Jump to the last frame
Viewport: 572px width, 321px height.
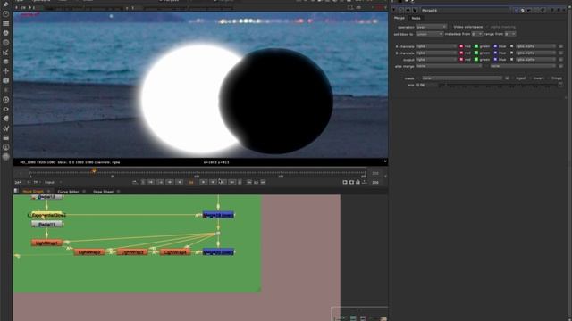tap(232, 182)
